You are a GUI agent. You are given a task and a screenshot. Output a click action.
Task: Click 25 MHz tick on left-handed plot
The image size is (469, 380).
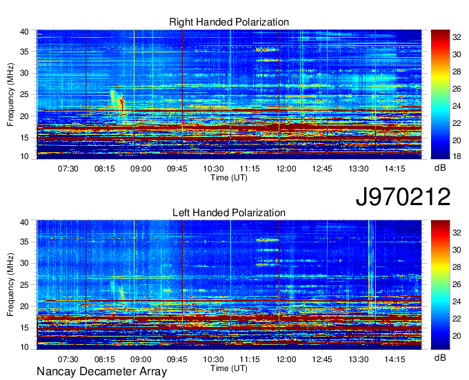click(24, 285)
